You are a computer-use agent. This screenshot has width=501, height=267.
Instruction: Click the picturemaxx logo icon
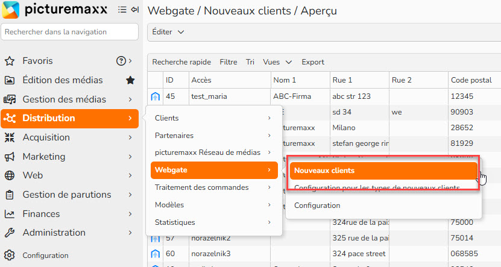[10, 10]
